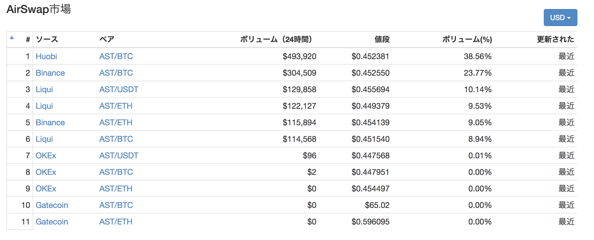Viewport: 594px width, 240px height.
Task: Open AST/BTC pair in row 10
Action: click(116, 205)
